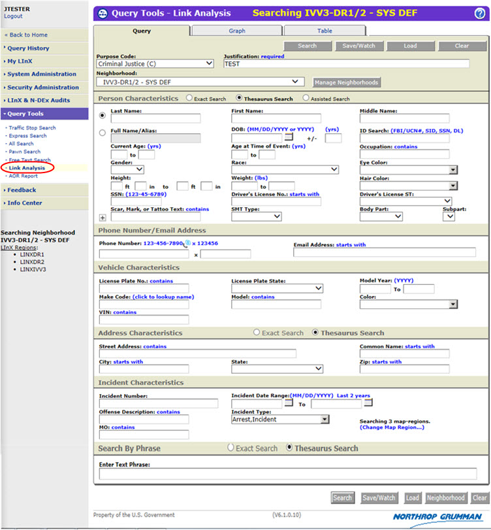491x530 pixels.
Task: Open the Subpart dropdown
Action: (x=449, y=216)
